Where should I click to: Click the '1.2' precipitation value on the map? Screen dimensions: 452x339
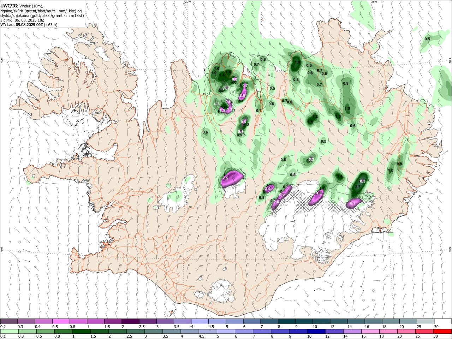coord(315,117)
